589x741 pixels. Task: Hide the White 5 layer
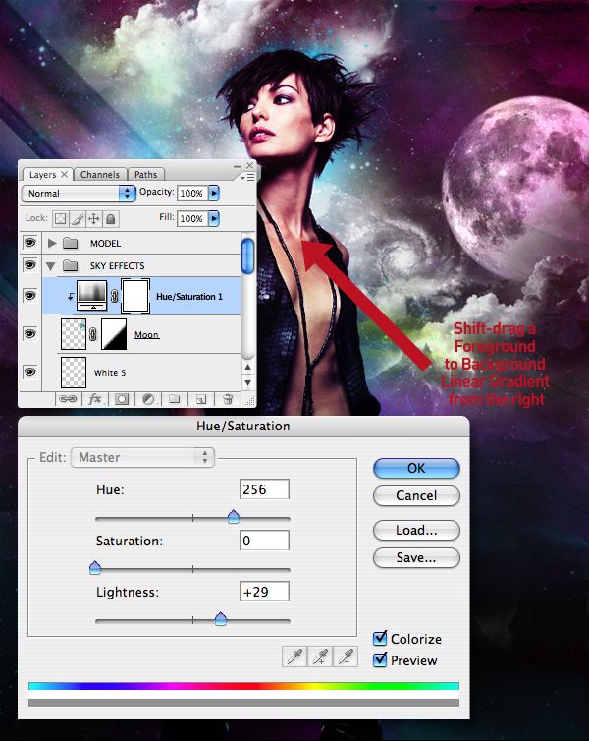pyautogui.click(x=29, y=372)
